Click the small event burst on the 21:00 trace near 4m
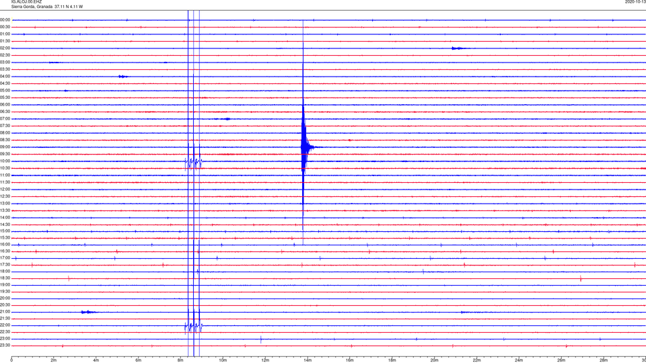This screenshot has width=646, height=363. [x=88, y=312]
